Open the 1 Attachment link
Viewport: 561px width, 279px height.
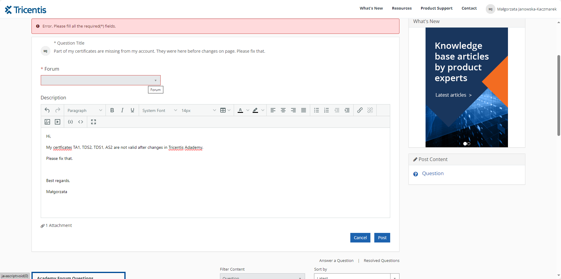click(56, 225)
